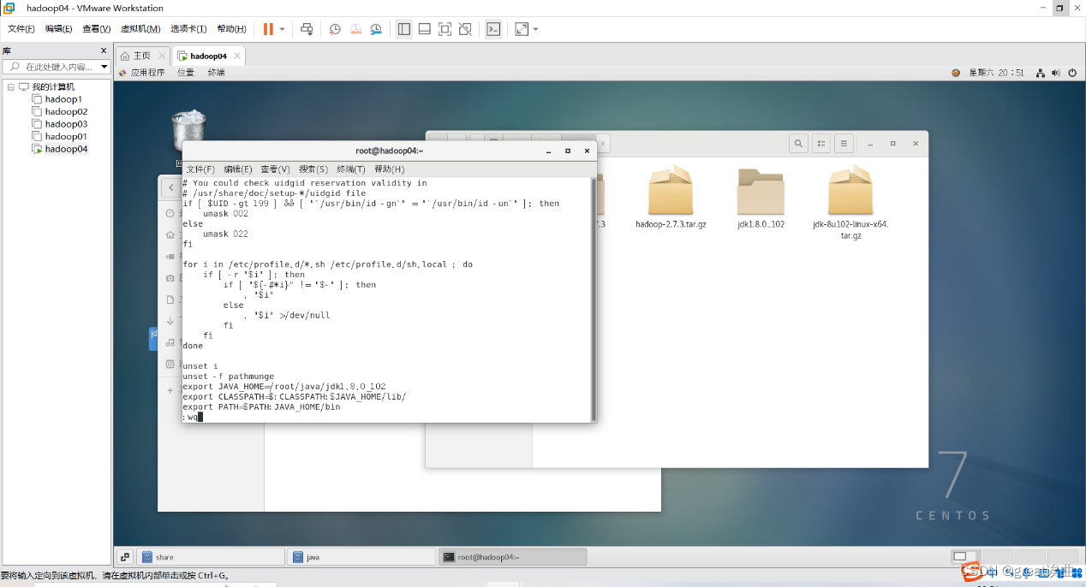Screen dimensions: 1086x587
Task: Select hadoop02 in the library tree
Action: 66,111
